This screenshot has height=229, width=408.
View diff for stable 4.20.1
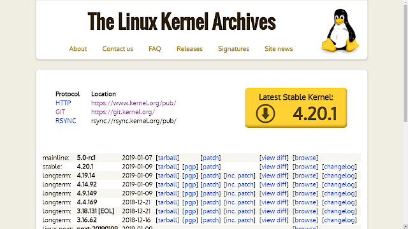tap(274, 167)
